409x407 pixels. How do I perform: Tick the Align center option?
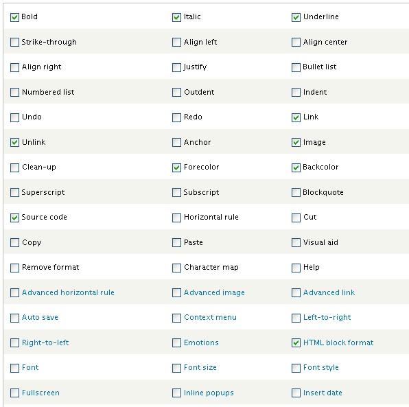click(x=296, y=43)
